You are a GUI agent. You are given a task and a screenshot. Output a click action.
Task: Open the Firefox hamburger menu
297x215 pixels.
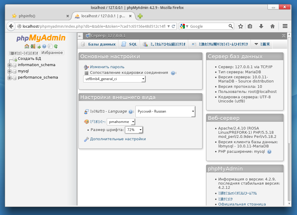pos(285,26)
